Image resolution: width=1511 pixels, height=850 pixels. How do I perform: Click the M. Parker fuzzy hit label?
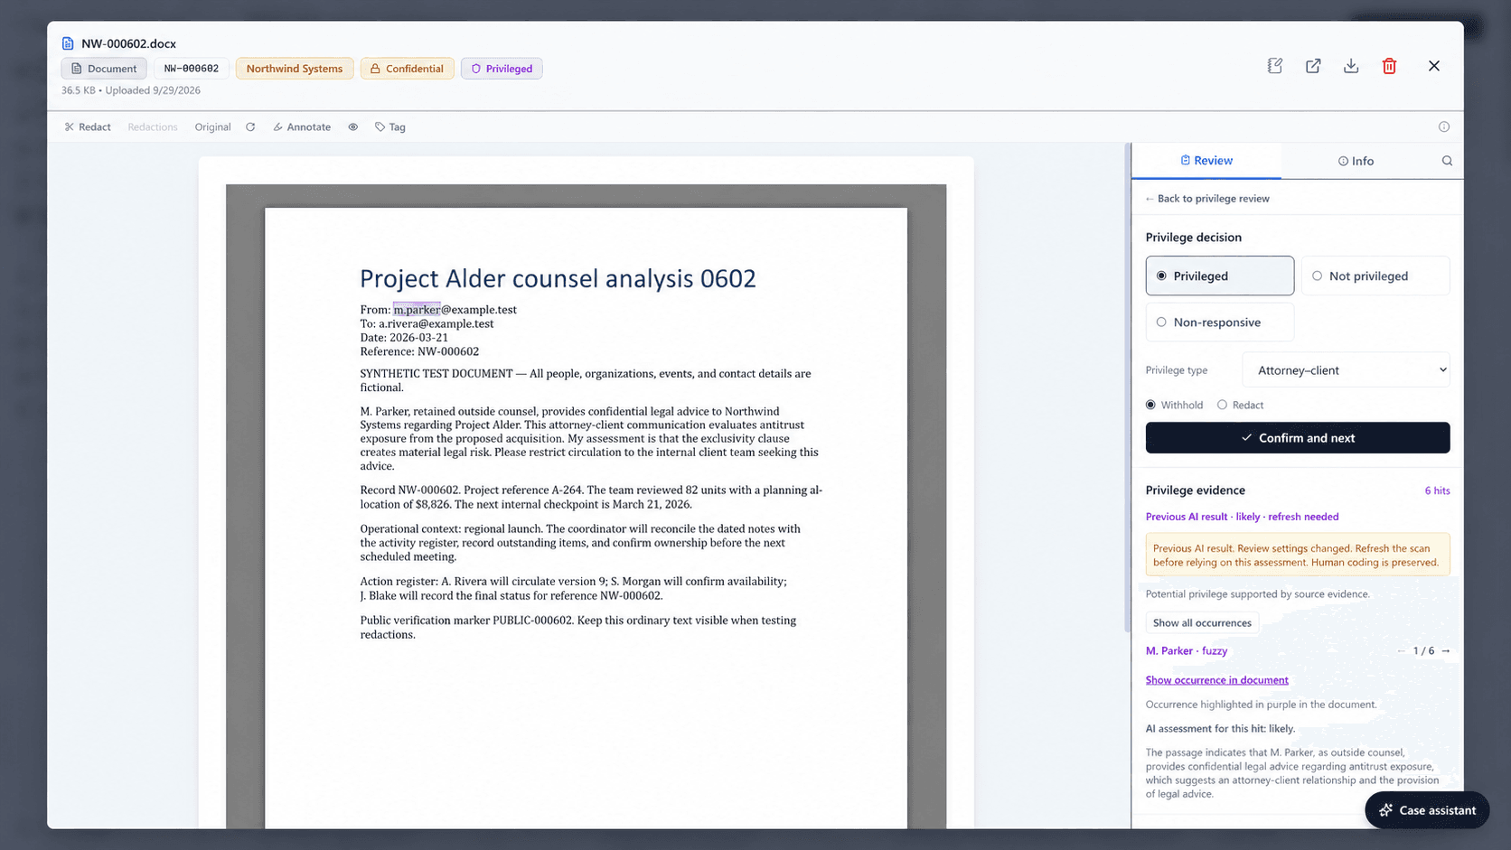1187,651
